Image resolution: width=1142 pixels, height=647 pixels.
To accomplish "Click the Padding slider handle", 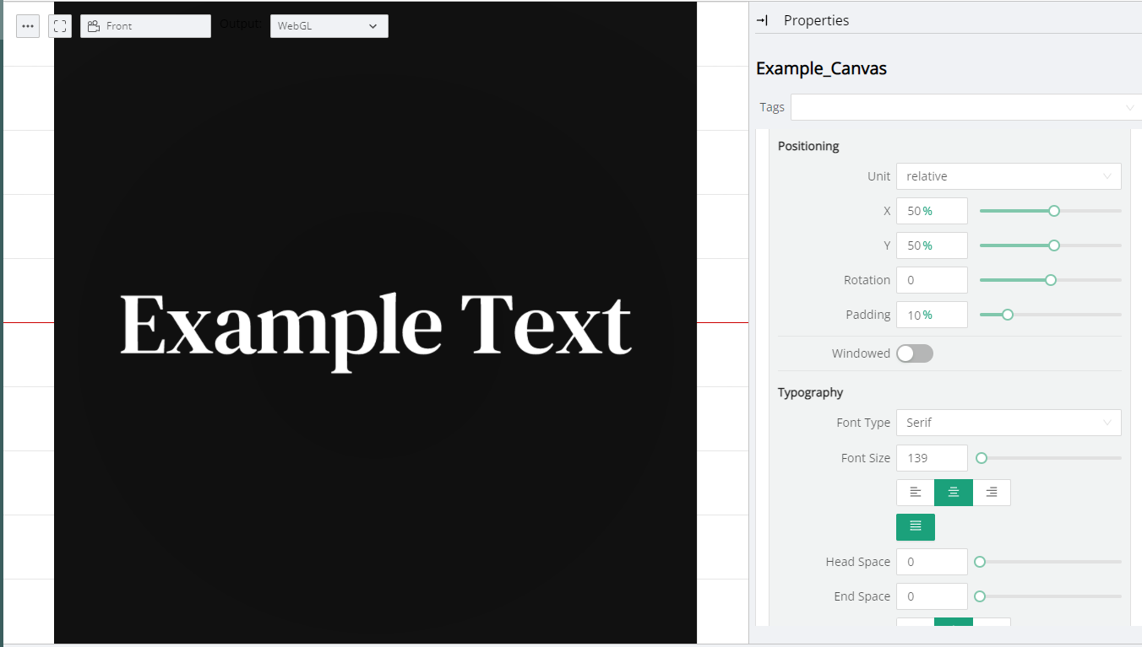I will click(x=1008, y=315).
